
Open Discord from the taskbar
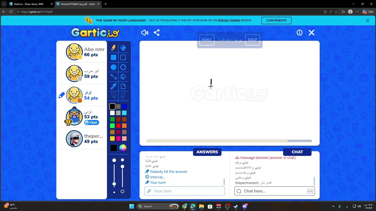[244, 206]
